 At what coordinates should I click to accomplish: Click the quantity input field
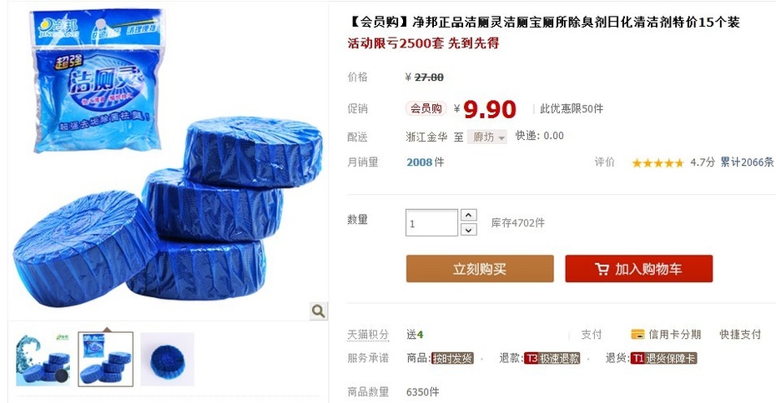pyautogui.click(x=431, y=223)
